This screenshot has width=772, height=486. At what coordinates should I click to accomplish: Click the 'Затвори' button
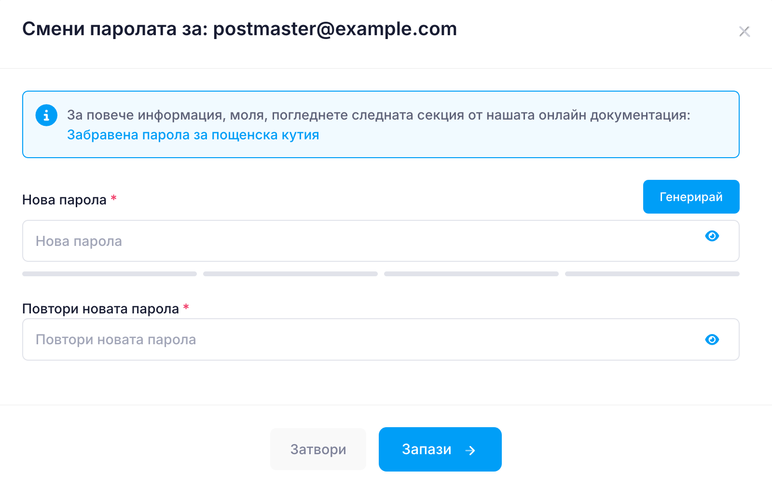[x=318, y=449]
